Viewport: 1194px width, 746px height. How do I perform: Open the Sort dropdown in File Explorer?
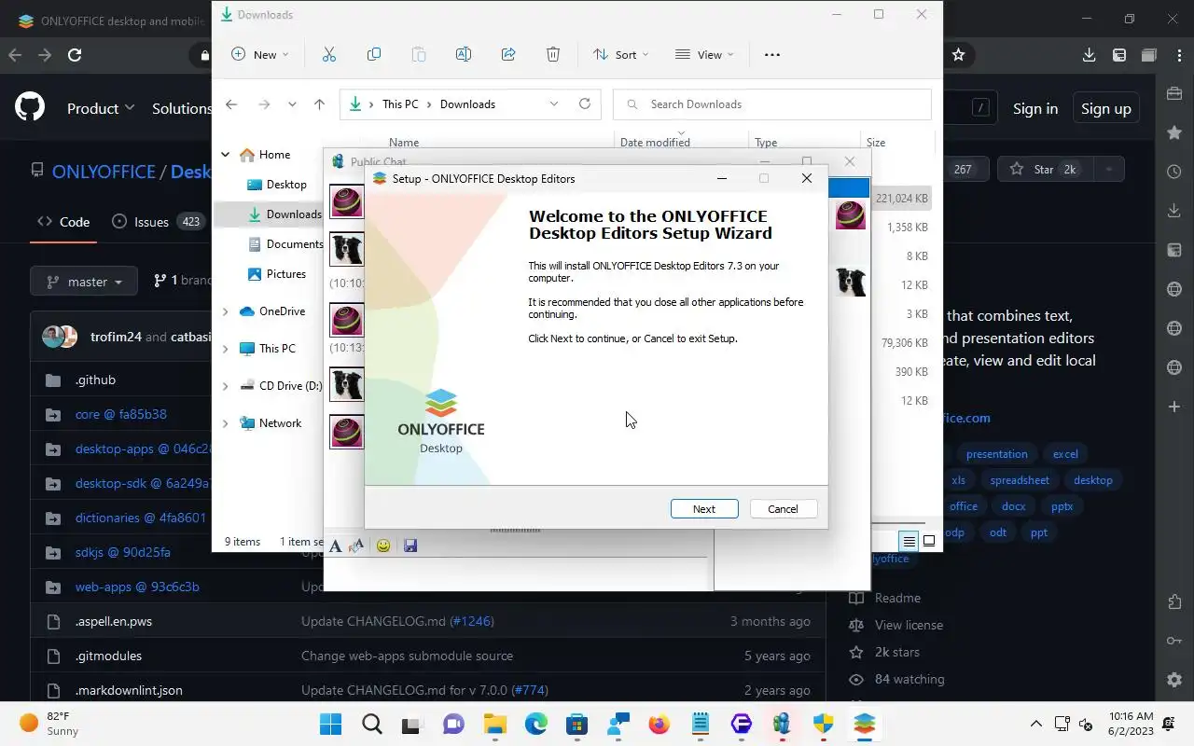[x=620, y=55]
